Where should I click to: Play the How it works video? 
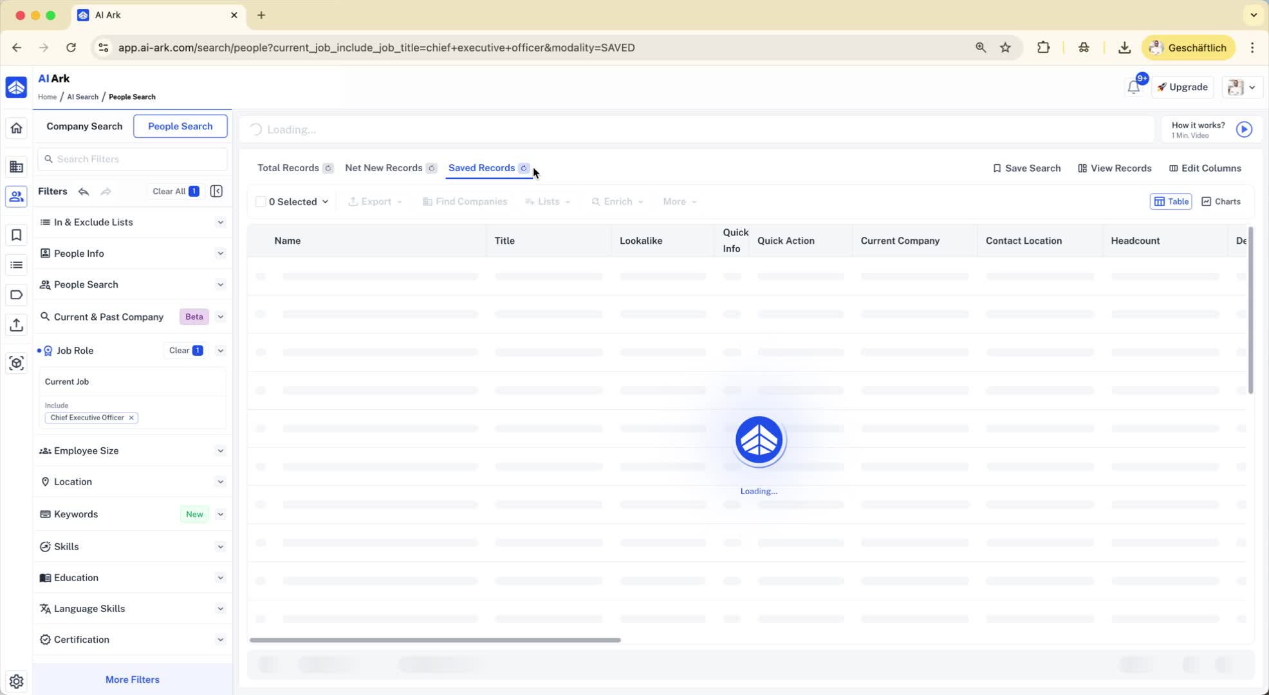(x=1243, y=129)
